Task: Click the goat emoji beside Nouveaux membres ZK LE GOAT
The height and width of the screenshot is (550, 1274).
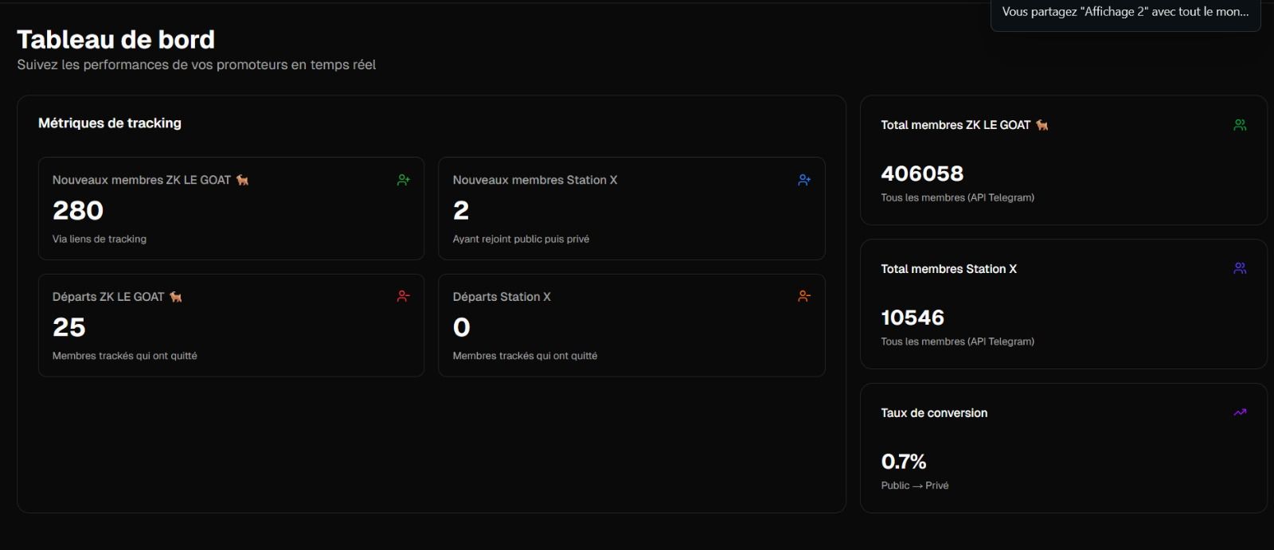Action: pos(243,180)
